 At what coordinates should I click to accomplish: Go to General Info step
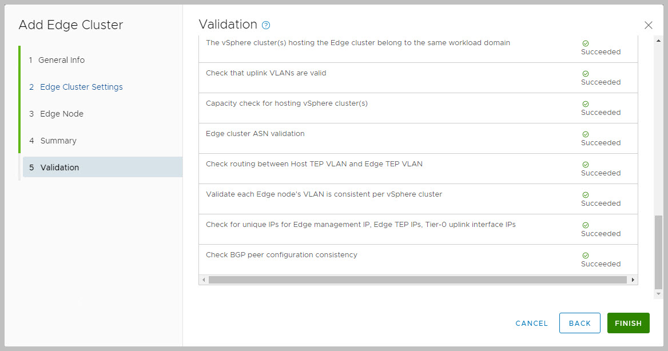coord(61,60)
